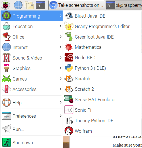The image size is (142, 148).
Task: Select the Office category label
Action: pos(18,37)
